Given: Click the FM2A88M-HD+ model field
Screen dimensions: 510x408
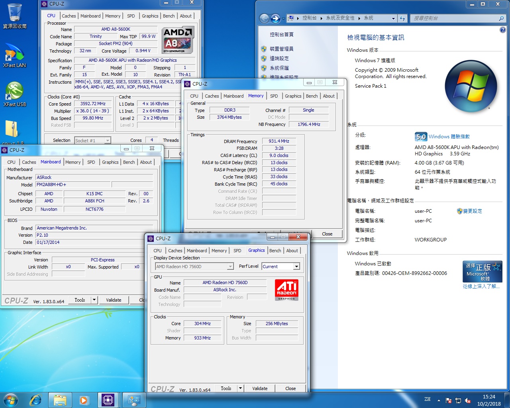Looking at the screenshot, I should pos(73,184).
